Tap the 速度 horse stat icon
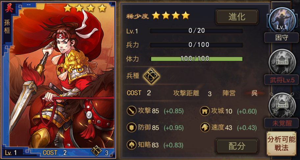The width and height of the screenshot is (300, 160). [205, 128]
